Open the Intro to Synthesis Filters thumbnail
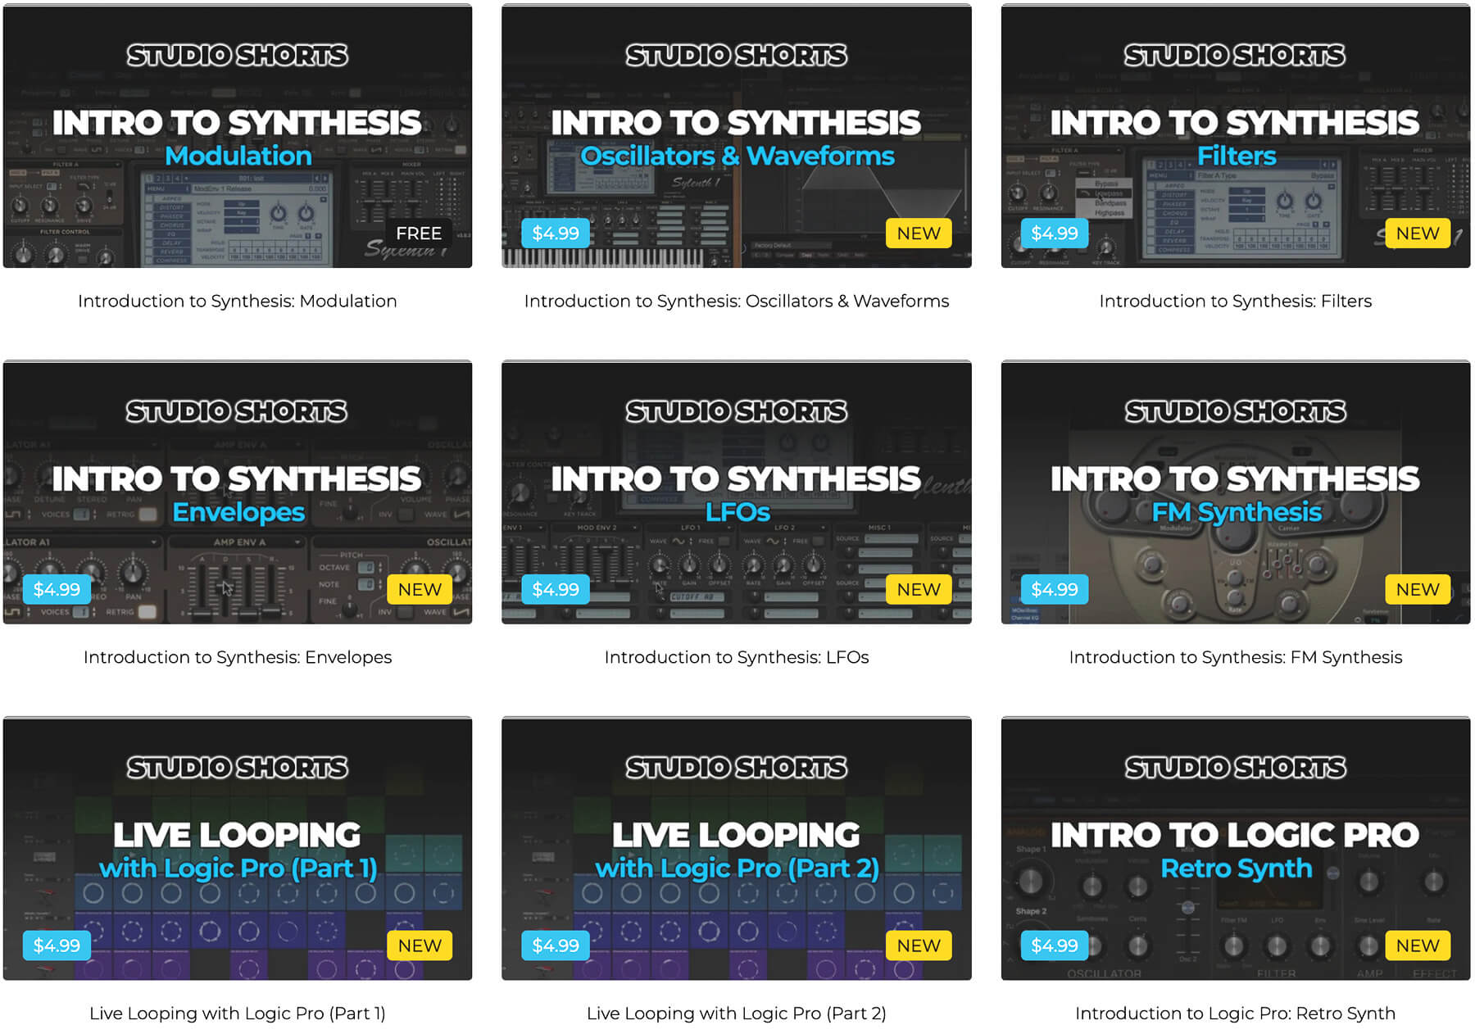This screenshot has height=1034, width=1475. (1236, 136)
